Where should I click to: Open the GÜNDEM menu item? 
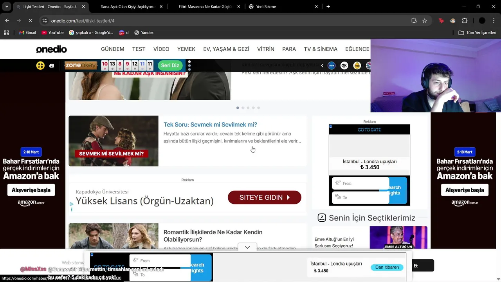point(113,49)
